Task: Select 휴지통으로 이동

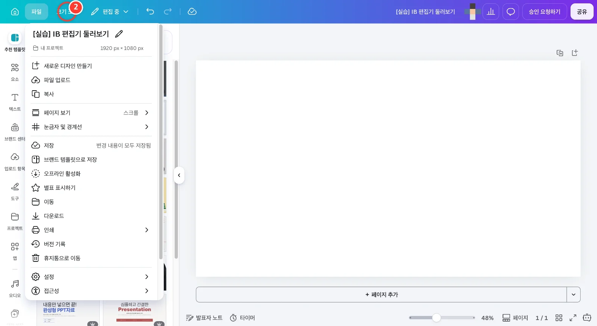Action: point(91,258)
